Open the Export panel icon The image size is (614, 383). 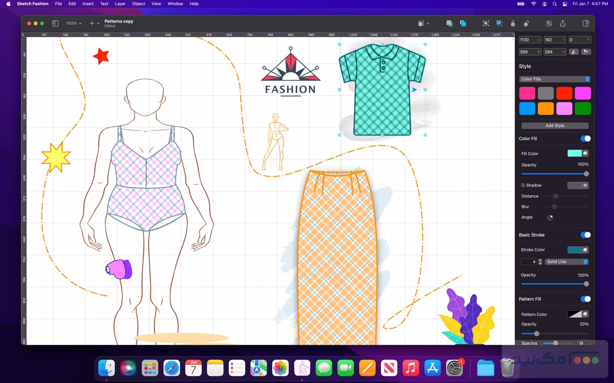549,23
